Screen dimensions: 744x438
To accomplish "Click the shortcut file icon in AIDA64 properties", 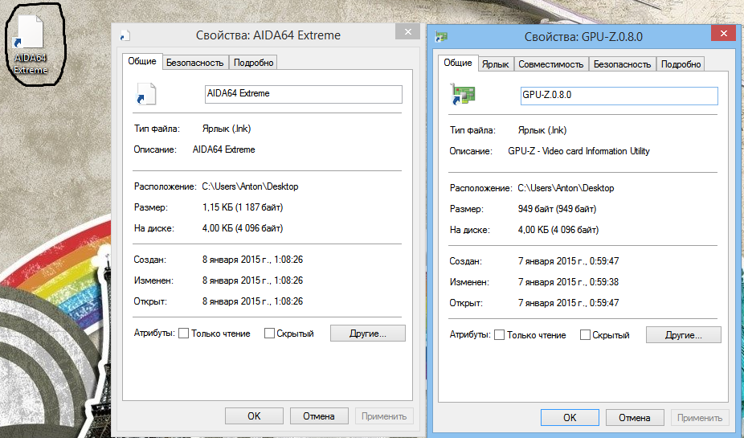I will (145, 93).
